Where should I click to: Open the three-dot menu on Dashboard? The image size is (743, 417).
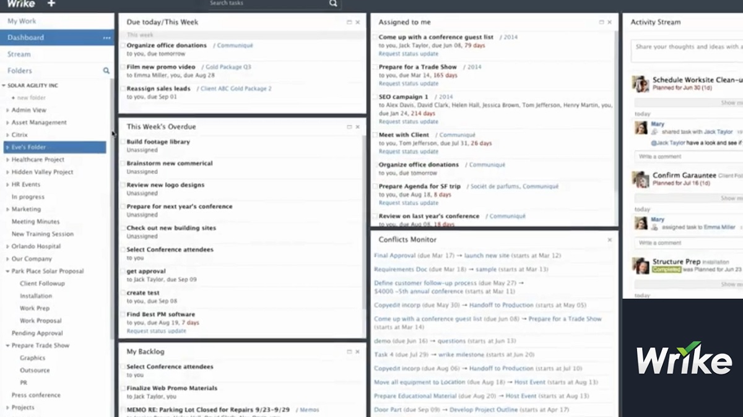click(106, 38)
